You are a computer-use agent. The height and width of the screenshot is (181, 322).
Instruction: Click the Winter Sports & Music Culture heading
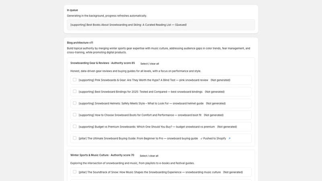[x=102, y=155]
